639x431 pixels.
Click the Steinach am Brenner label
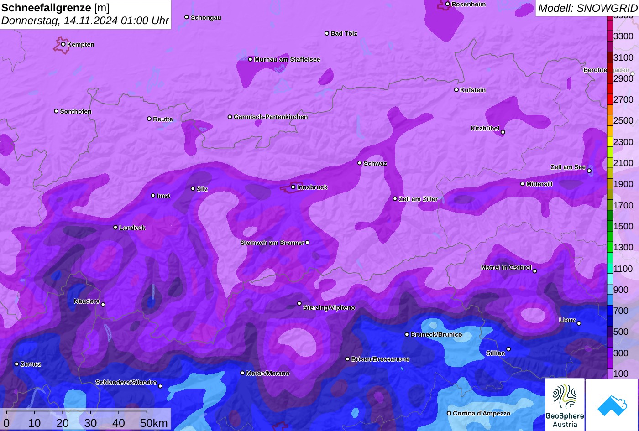point(272,243)
